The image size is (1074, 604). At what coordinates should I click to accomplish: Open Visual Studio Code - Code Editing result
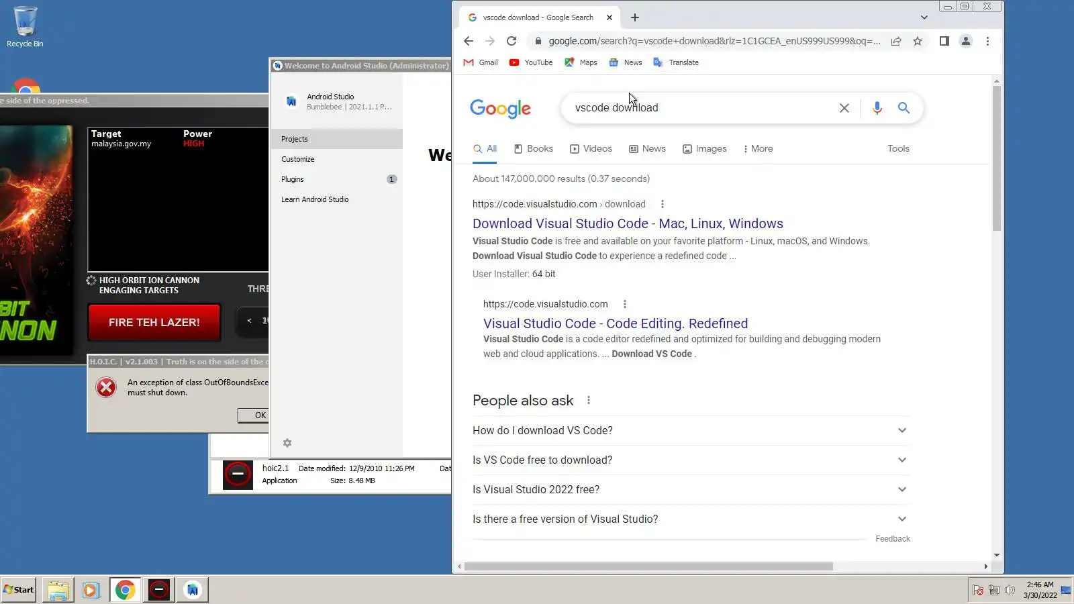click(616, 323)
